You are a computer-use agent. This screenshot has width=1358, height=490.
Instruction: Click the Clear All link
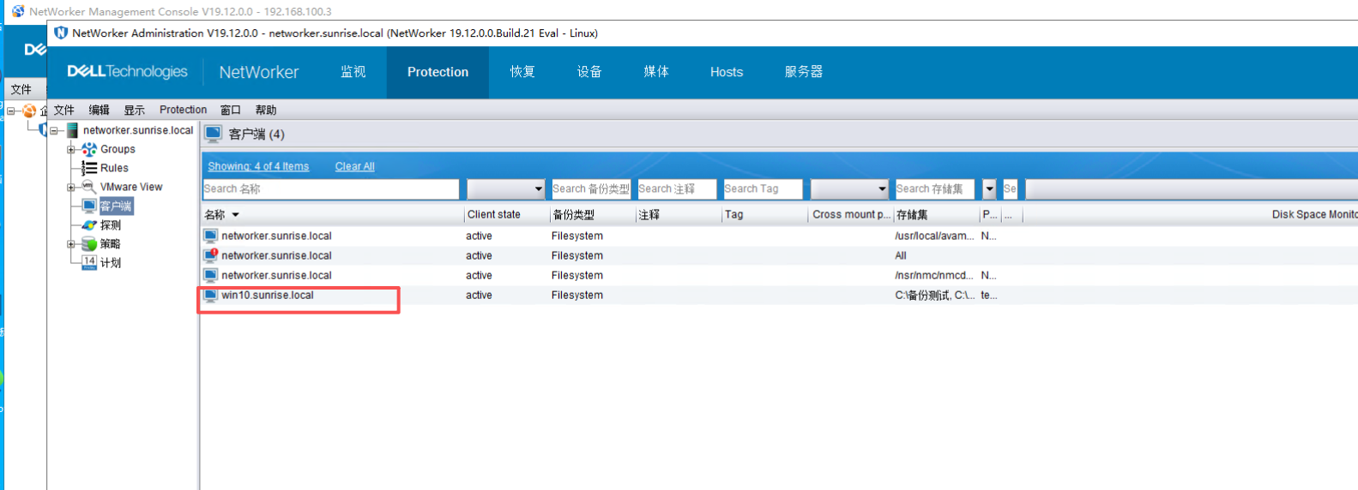pos(355,166)
